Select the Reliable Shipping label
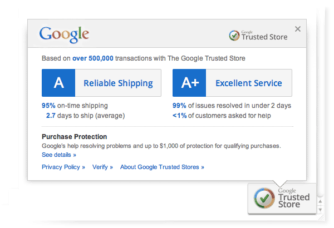Viewport: 334px width, 228px height. pyautogui.click(x=118, y=83)
